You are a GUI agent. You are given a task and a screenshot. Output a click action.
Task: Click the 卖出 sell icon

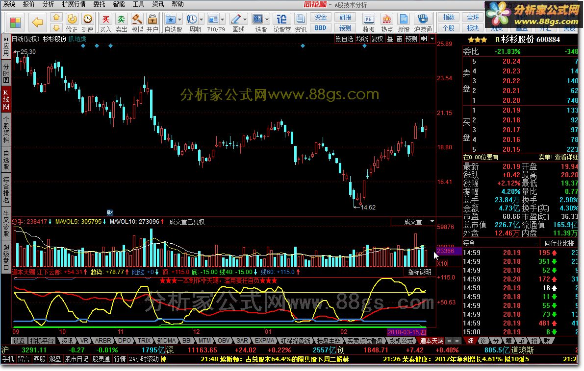click(121, 23)
